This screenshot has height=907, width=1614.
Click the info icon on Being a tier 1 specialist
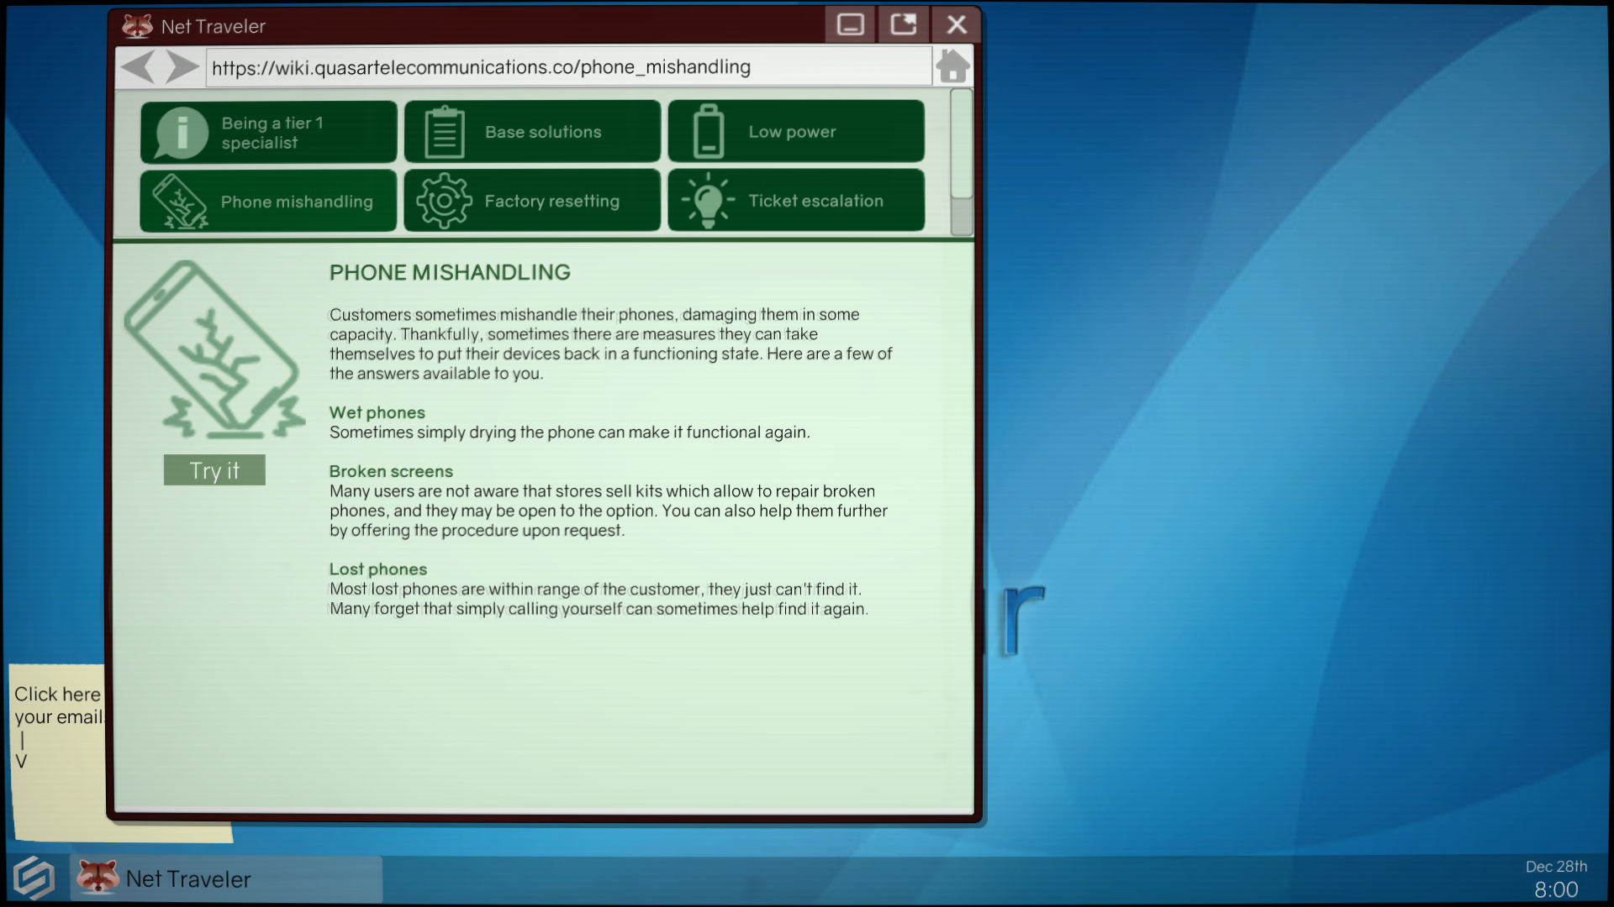(x=182, y=132)
